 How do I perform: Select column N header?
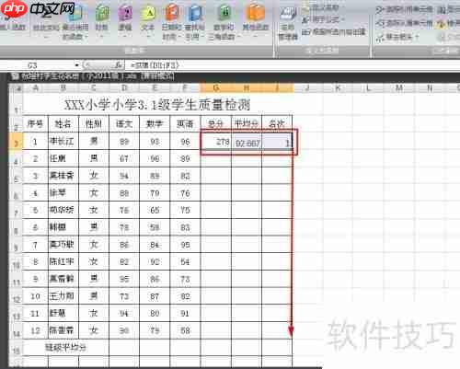pyautogui.click(x=430, y=88)
